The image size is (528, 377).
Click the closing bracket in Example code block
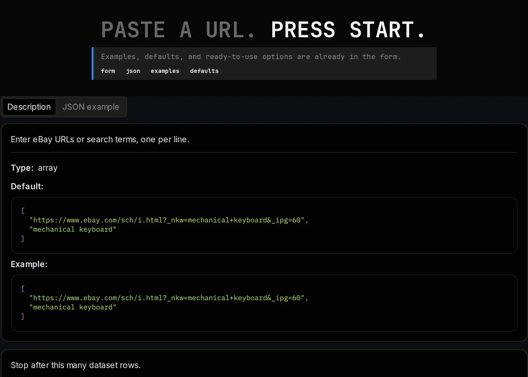point(22,317)
